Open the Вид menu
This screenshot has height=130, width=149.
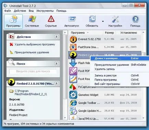pos(31,11)
